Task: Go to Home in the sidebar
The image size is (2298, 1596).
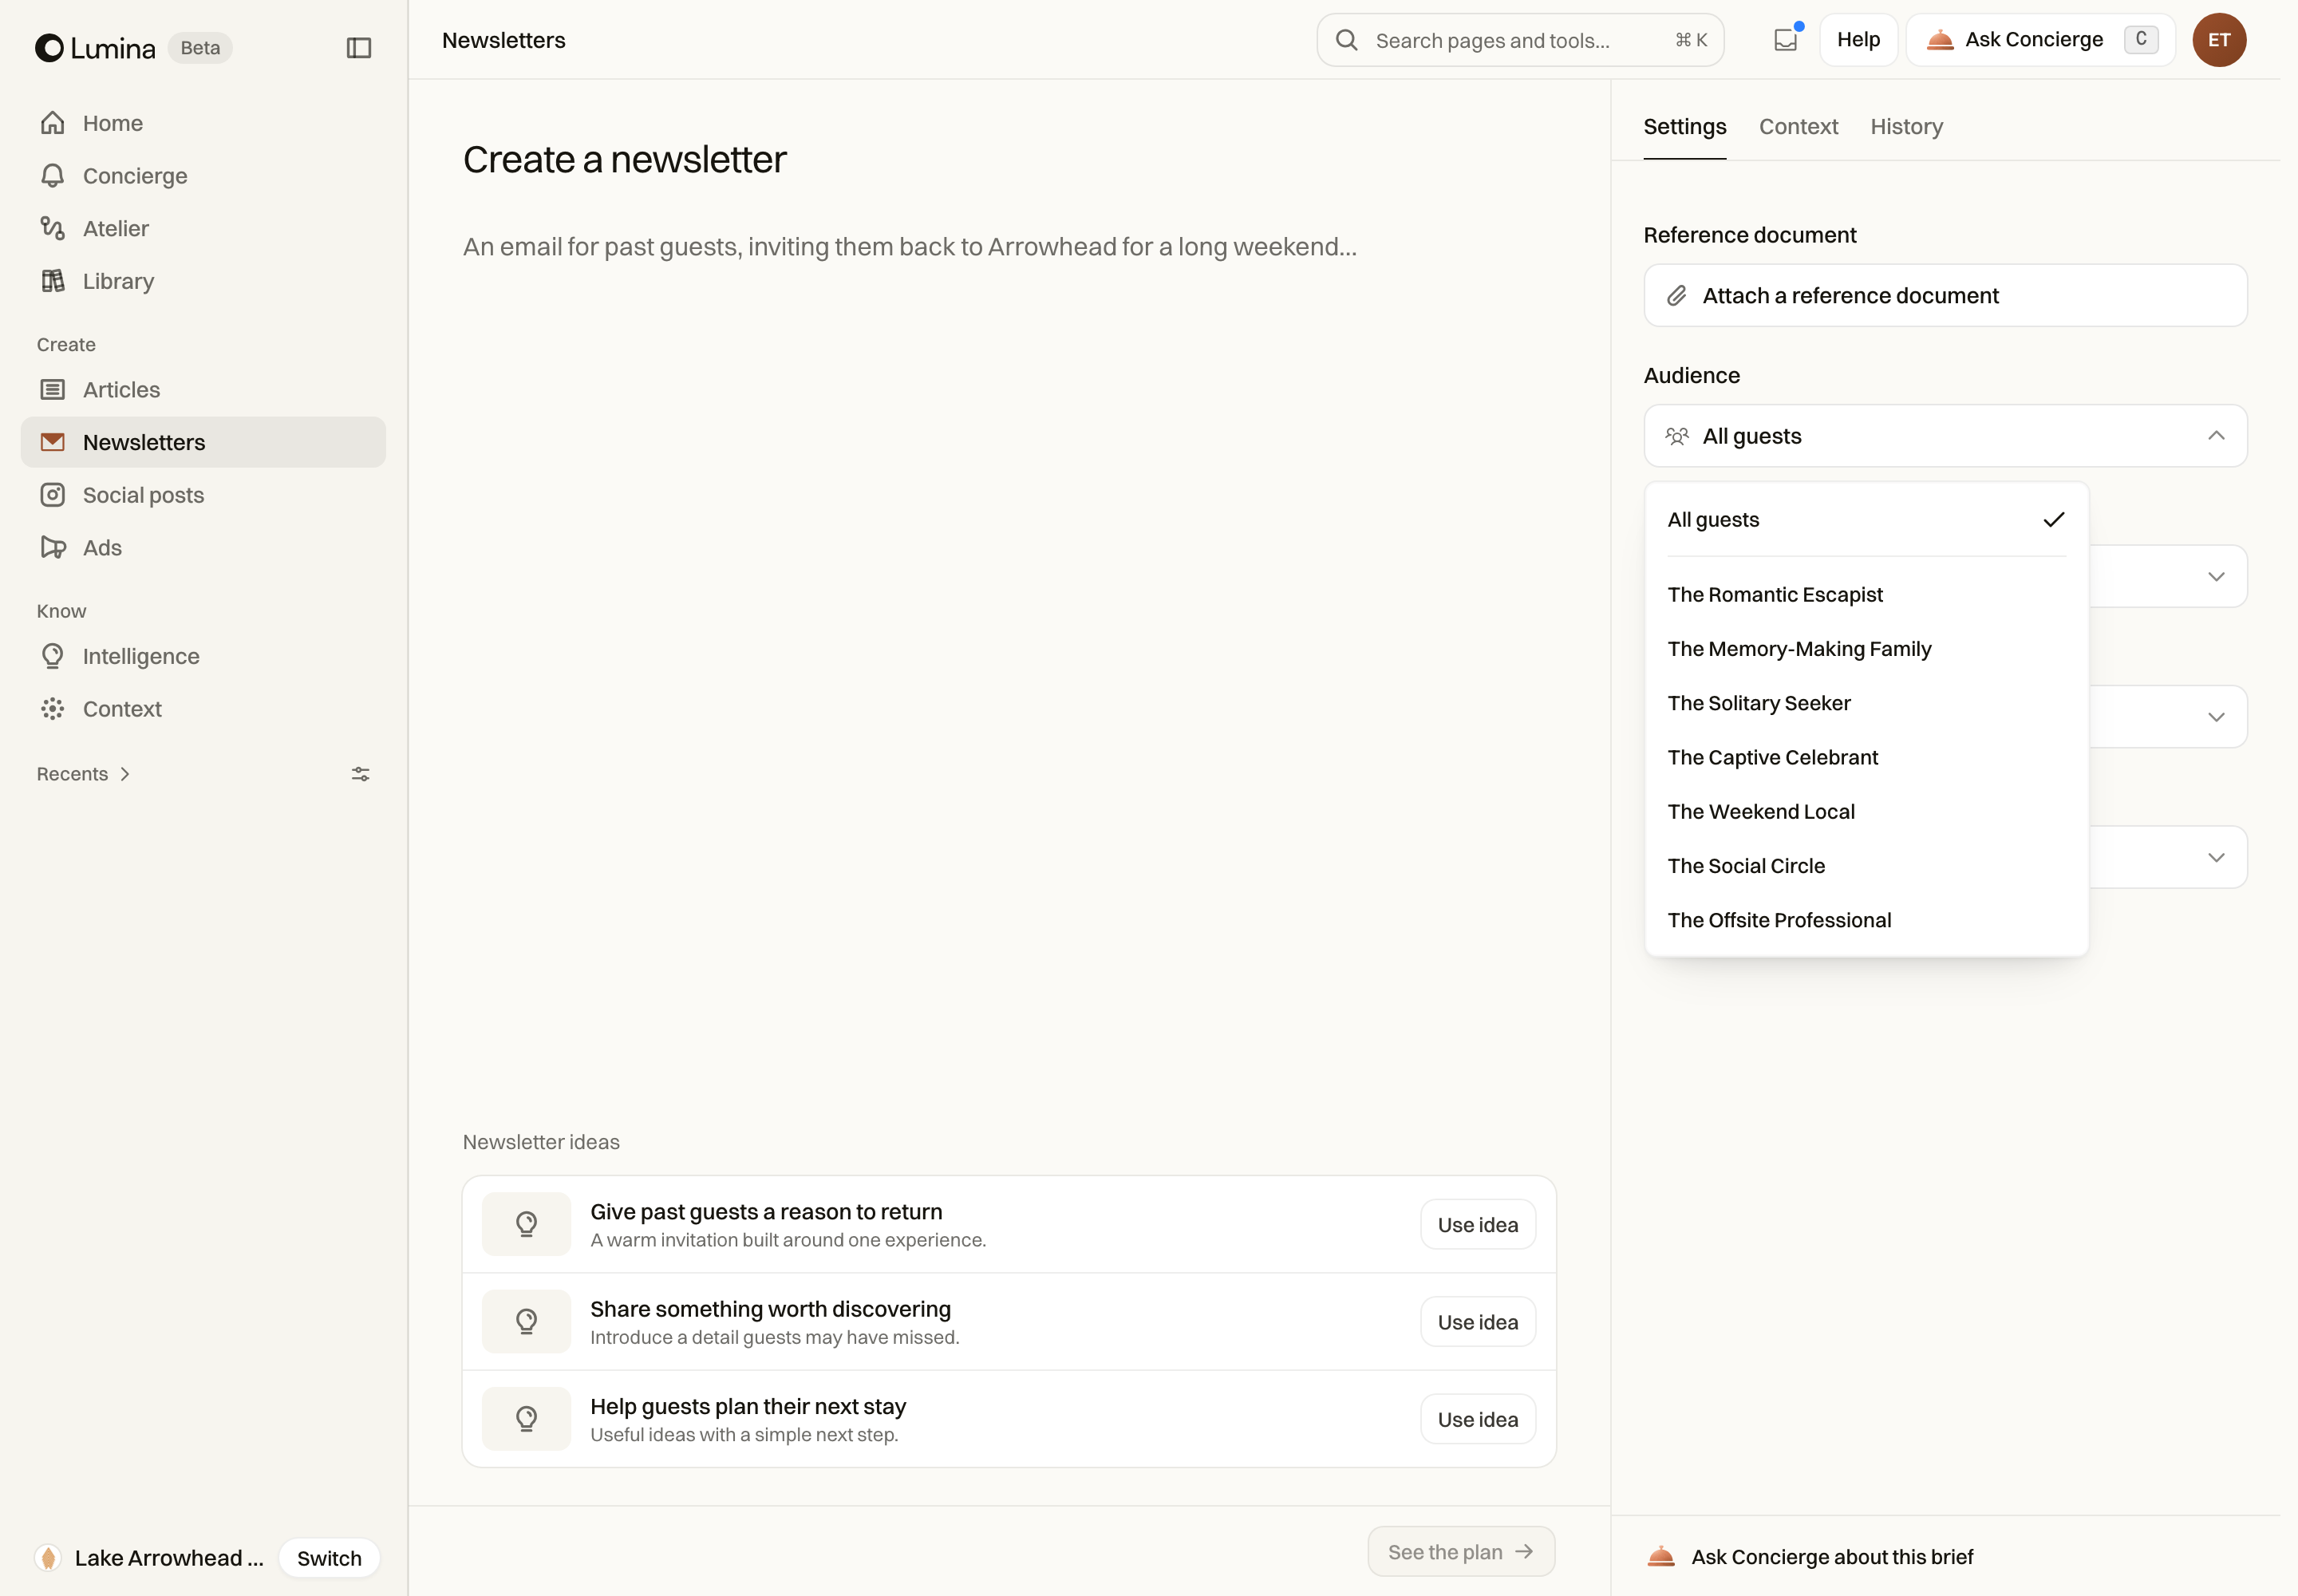Action: click(203, 123)
